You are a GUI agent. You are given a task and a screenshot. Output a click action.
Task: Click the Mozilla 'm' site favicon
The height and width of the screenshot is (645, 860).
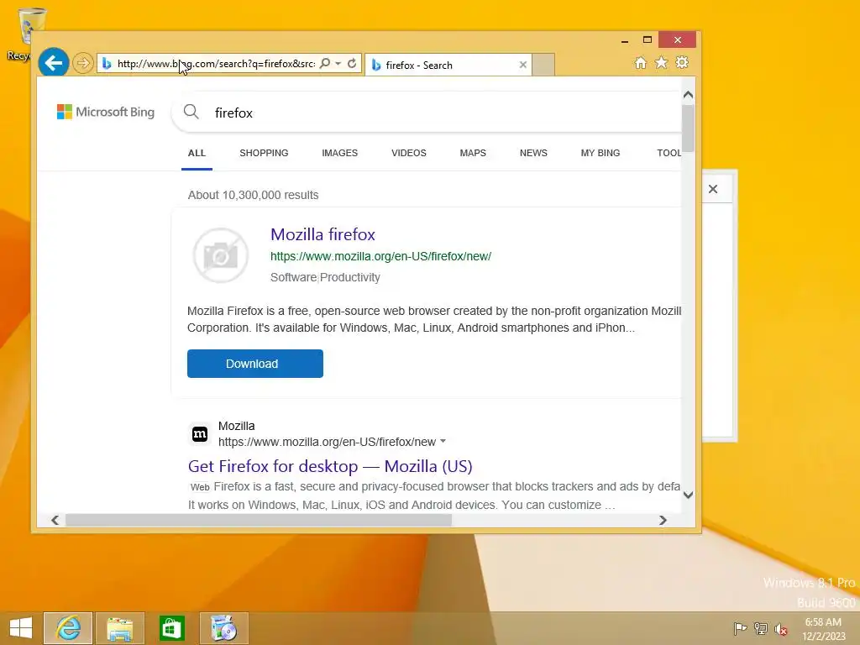200,434
